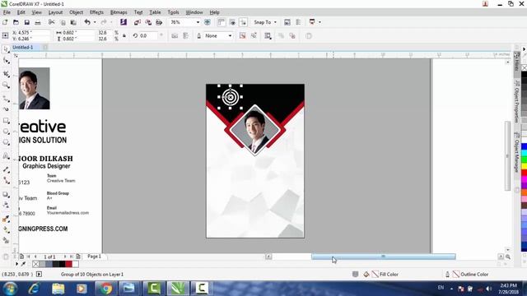Expand the Application Launcher dropdown arrow
The width and height of the screenshot is (527, 296).
pos(319,22)
